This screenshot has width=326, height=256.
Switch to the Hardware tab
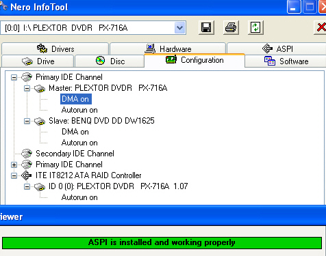point(168,48)
